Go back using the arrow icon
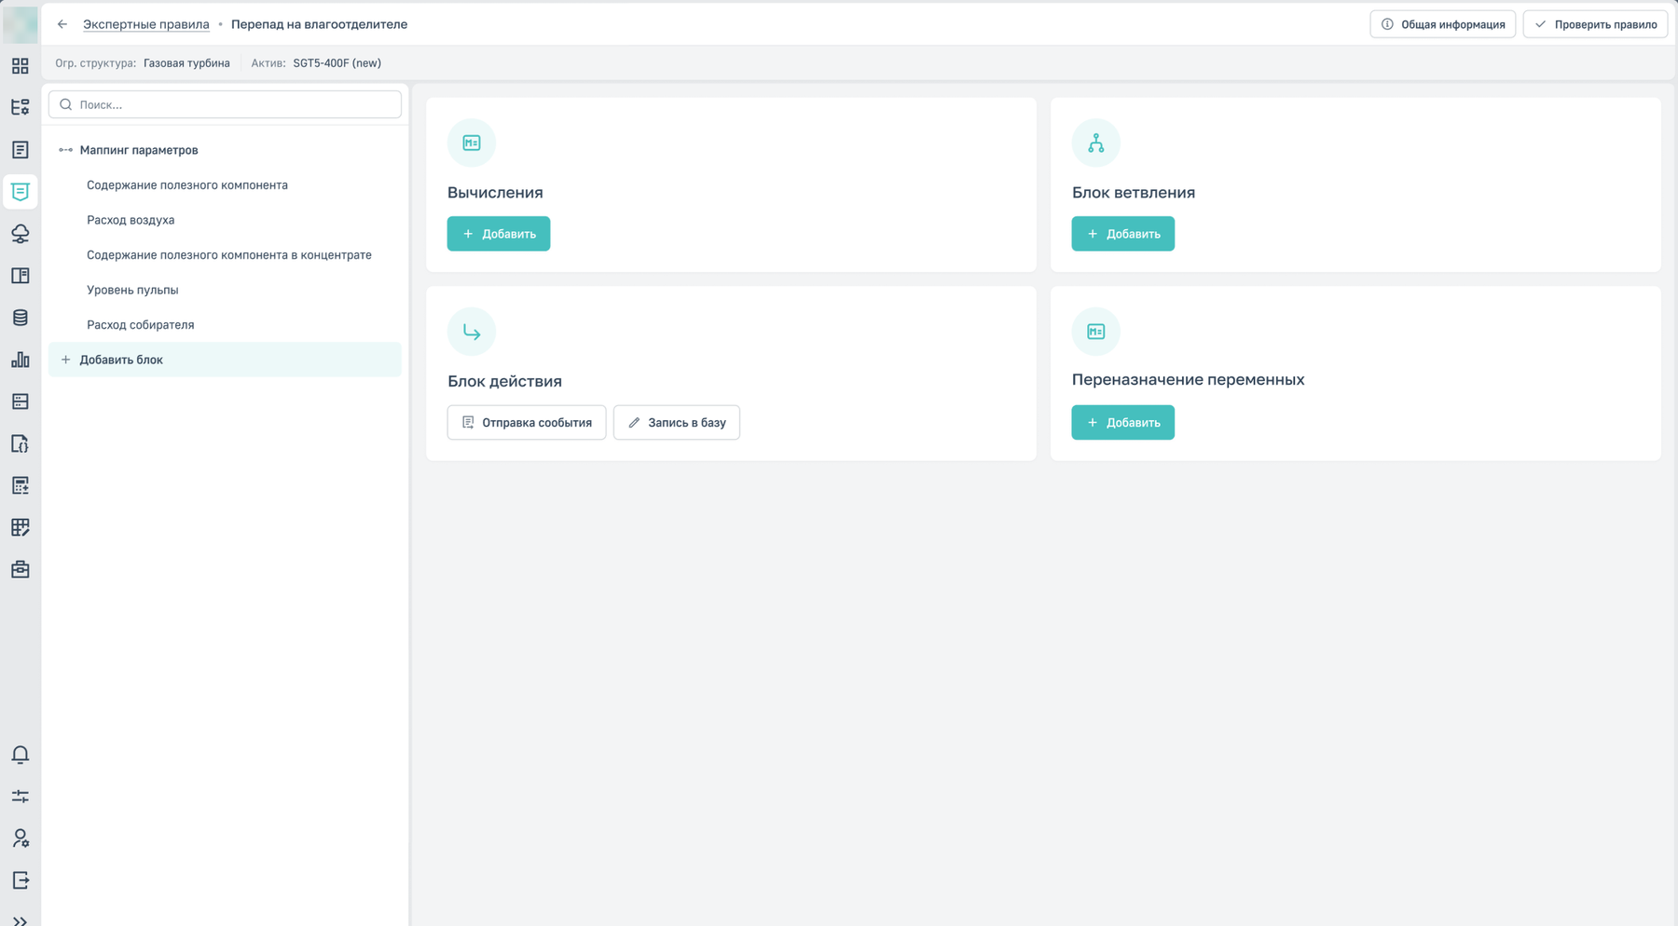 [62, 24]
